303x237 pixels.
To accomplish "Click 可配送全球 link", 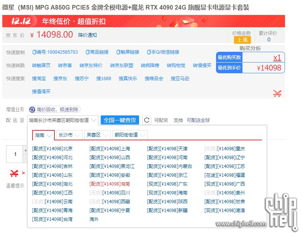I will coord(198,120).
